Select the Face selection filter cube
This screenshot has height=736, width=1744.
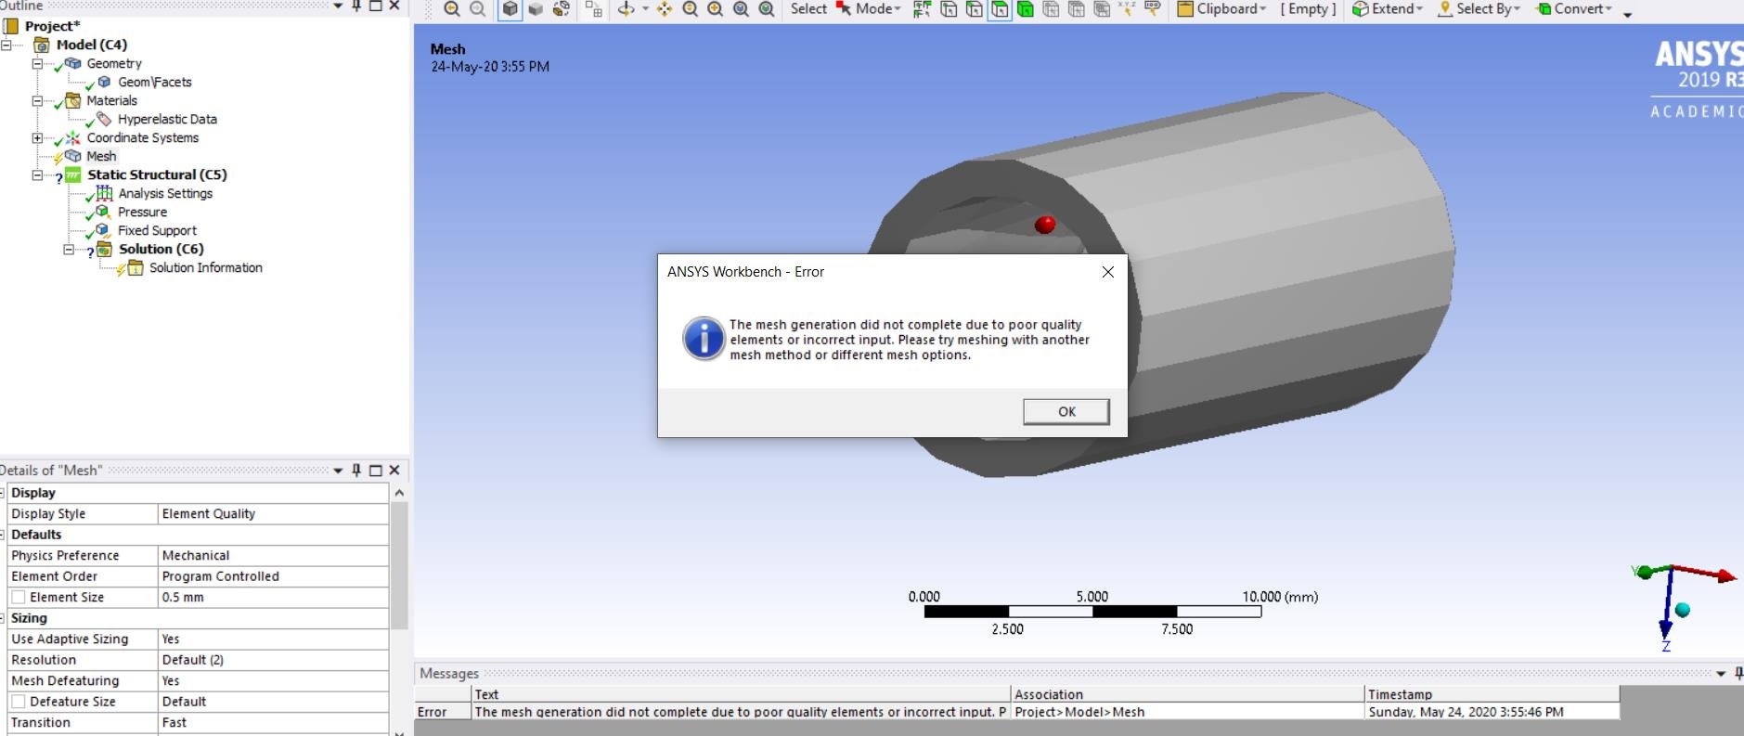pos(1000,9)
